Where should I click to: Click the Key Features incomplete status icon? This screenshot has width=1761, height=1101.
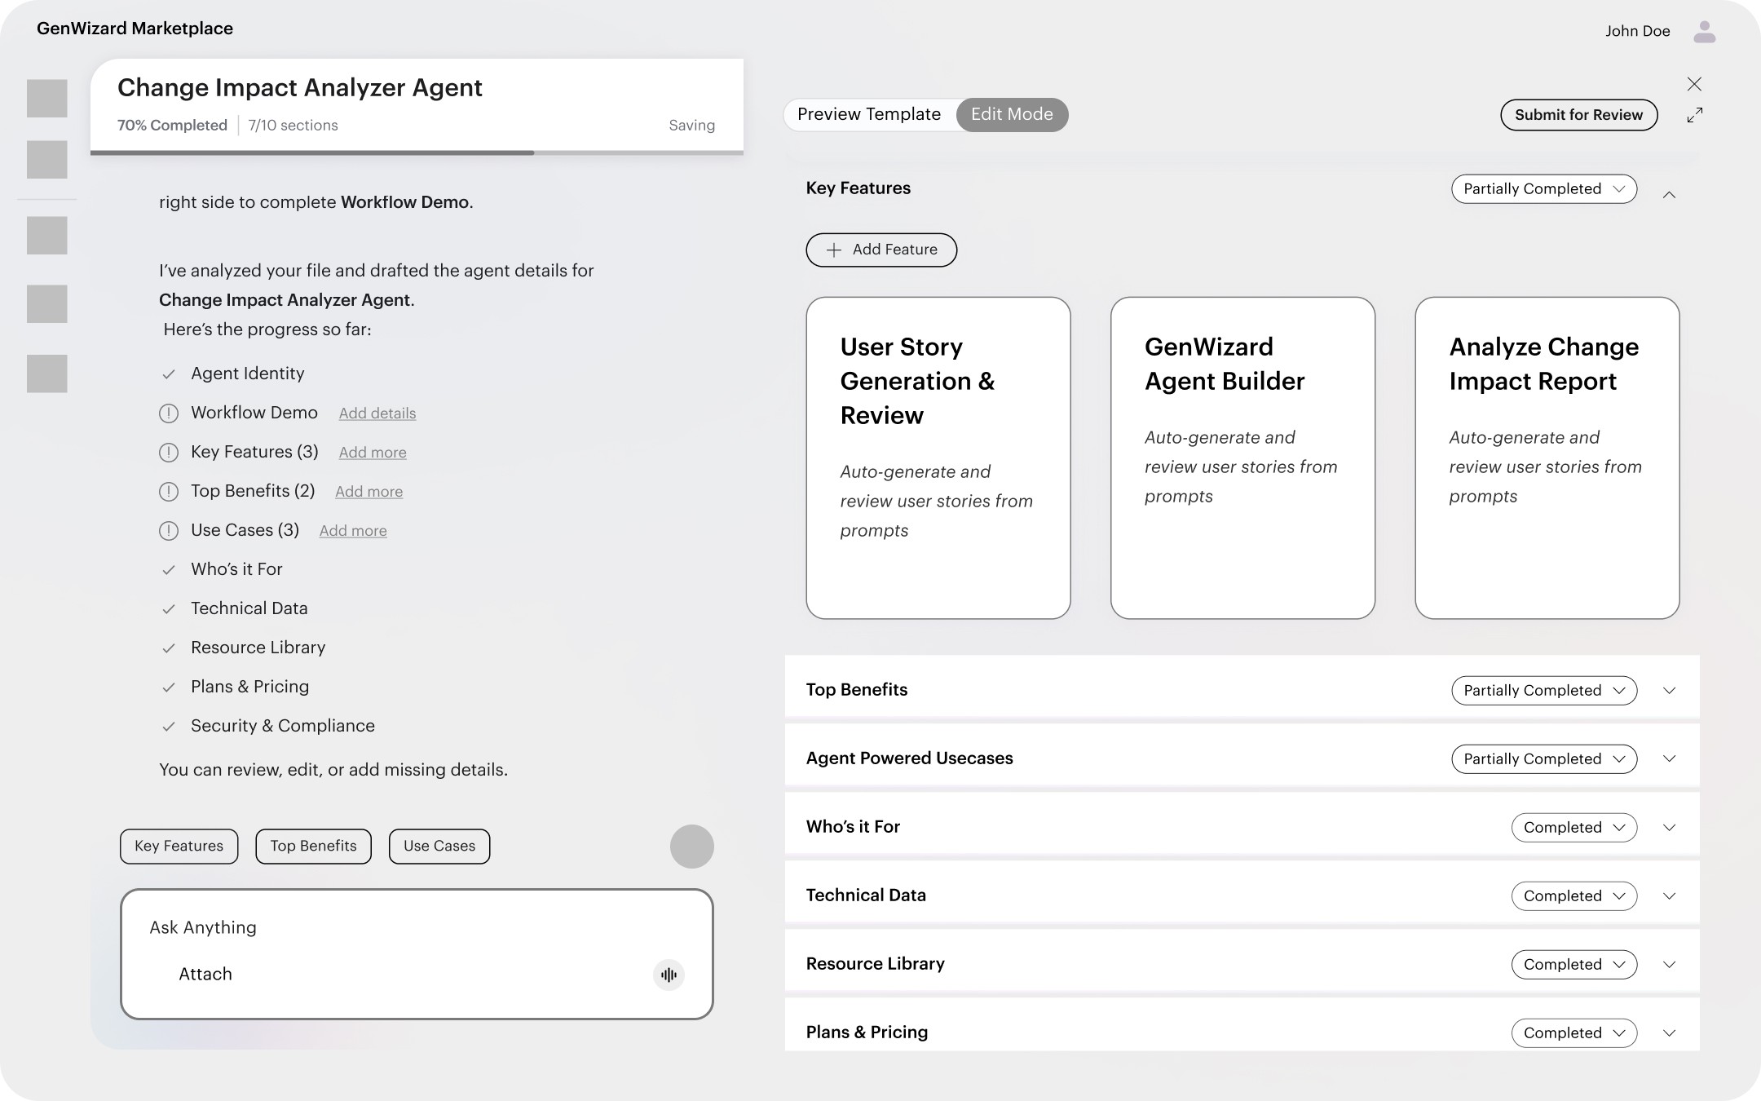(169, 453)
